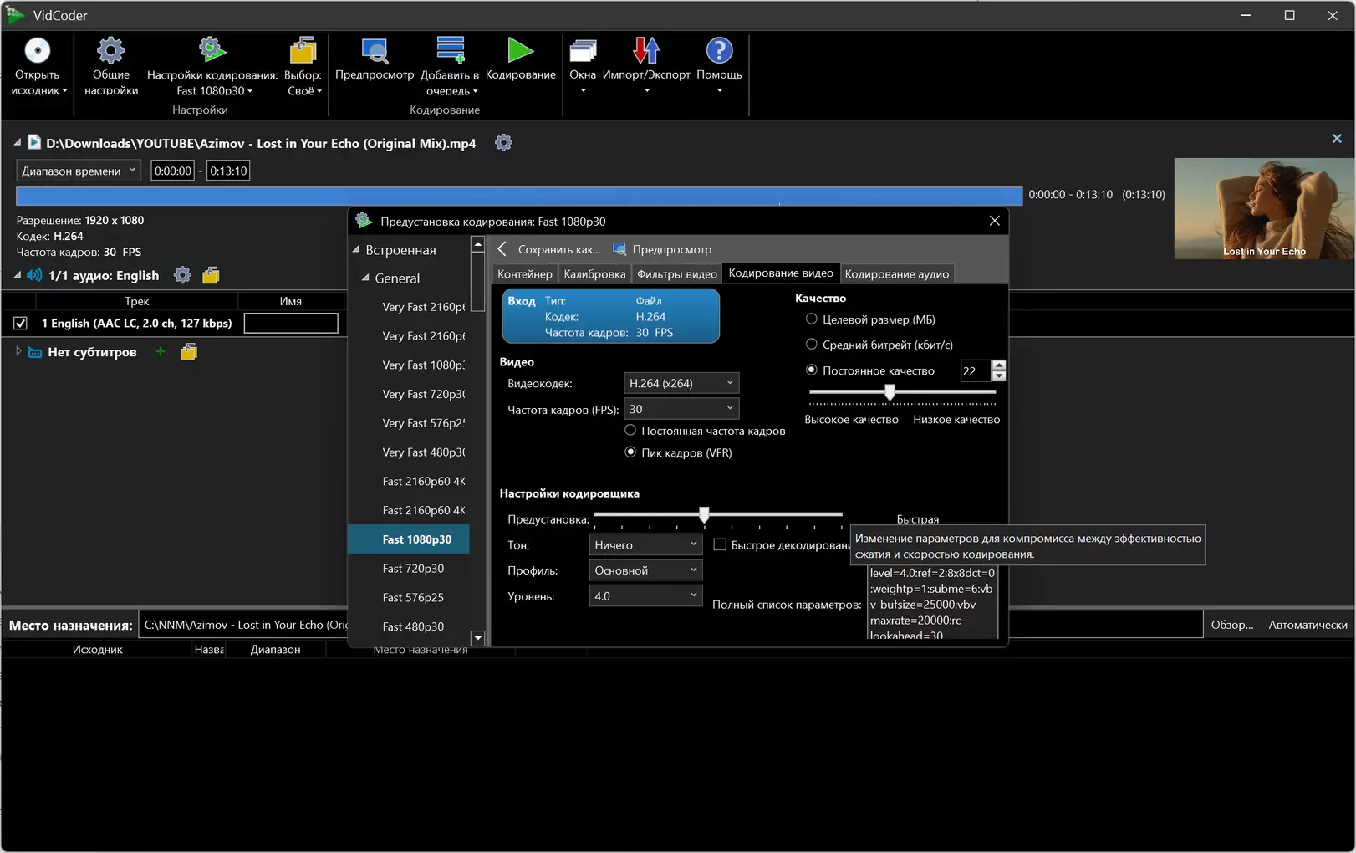
Task: Select Target size (MB) radio button
Action: tap(811, 319)
